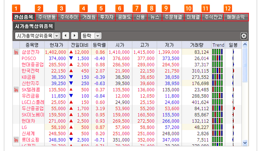
Task: Click the 거래량 column header
Action: coord(197,45)
